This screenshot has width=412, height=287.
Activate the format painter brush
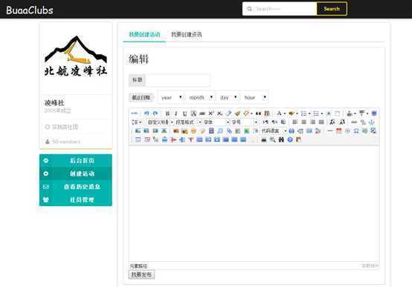pos(237,113)
